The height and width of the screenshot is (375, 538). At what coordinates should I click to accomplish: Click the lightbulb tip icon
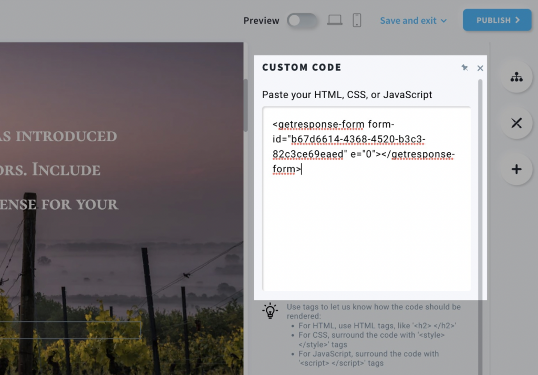click(x=270, y=311)
